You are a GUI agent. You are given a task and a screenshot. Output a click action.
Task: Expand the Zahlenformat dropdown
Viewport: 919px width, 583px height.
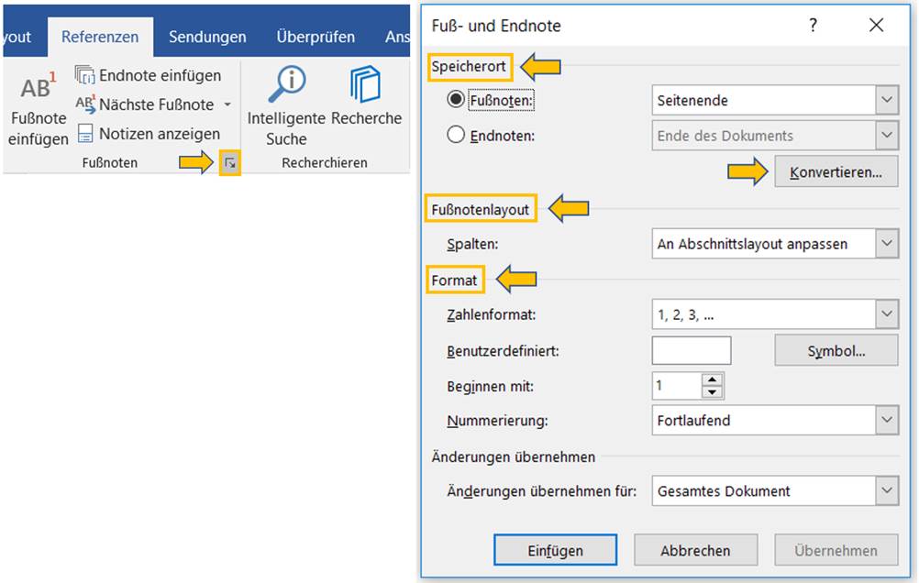tap(886, 314)
